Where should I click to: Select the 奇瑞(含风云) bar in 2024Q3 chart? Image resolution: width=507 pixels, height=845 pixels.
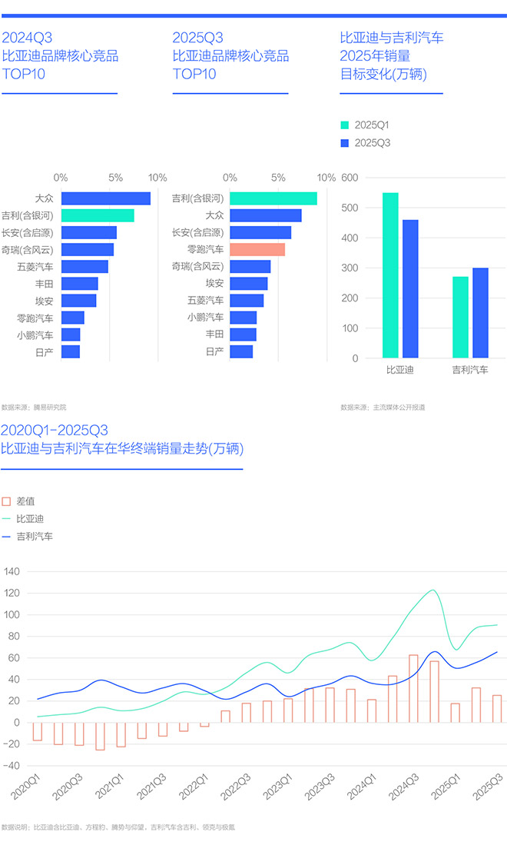[88, 250]
